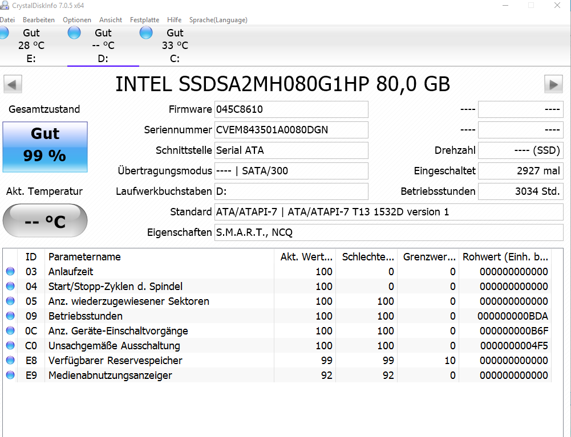Viewport: 571px width, 437px height.
Task: Click the Rohwert column header
Action: 505,257
